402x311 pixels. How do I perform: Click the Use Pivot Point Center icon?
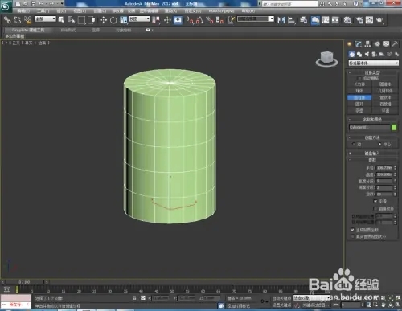coord(156,20)
